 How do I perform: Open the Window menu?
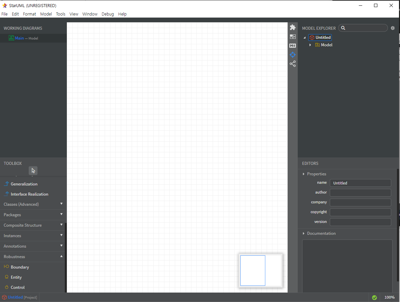[90, 14]
